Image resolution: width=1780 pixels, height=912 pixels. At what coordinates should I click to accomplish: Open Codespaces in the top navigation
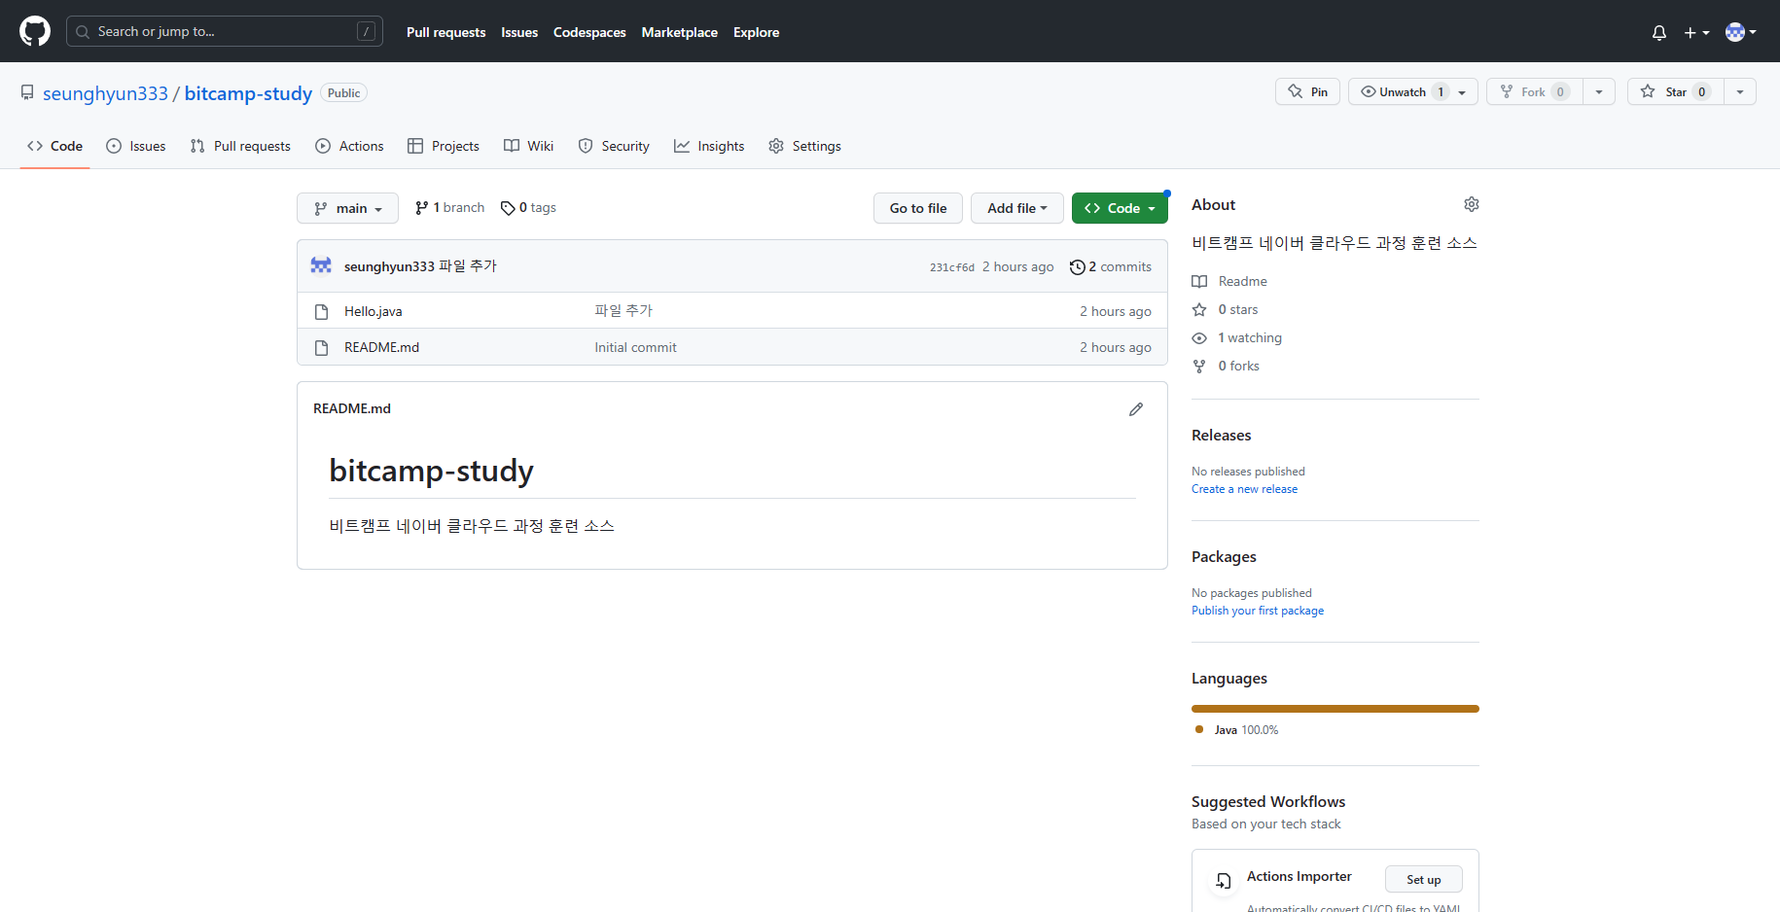[589, 32]
